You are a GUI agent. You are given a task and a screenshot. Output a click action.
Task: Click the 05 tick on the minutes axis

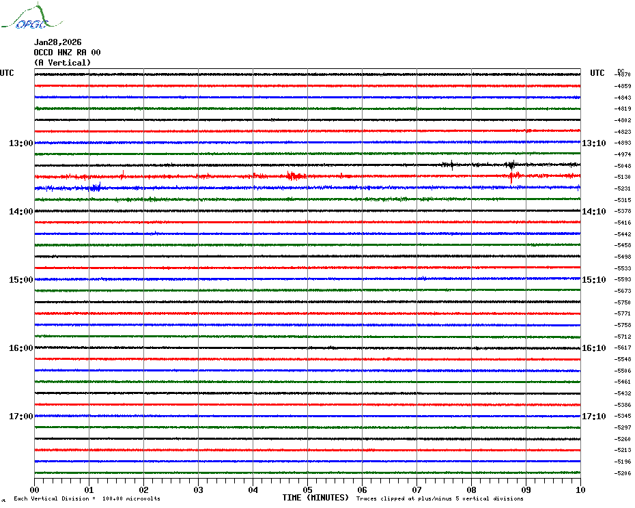pyautogui.click(x=307, y=490)
